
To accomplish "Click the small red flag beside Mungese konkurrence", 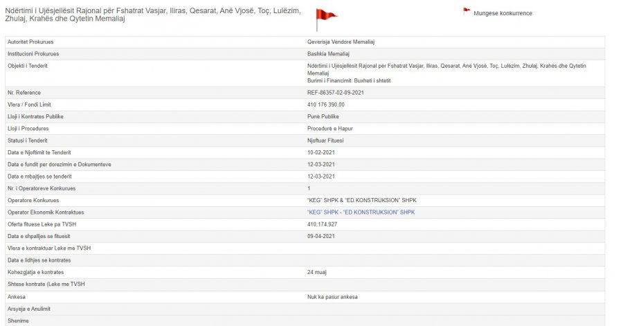I will (x=467, y=12).
